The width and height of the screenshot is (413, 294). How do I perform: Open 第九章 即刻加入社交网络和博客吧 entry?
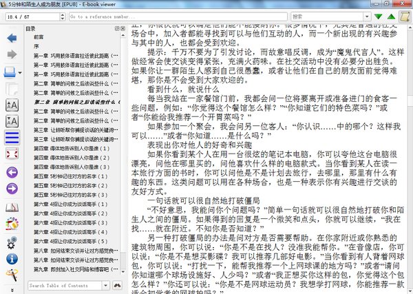(76, 269)
